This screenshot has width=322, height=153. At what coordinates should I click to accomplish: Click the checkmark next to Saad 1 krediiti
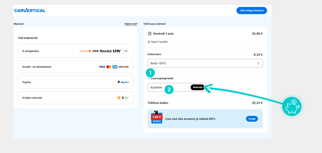[149, 42]
